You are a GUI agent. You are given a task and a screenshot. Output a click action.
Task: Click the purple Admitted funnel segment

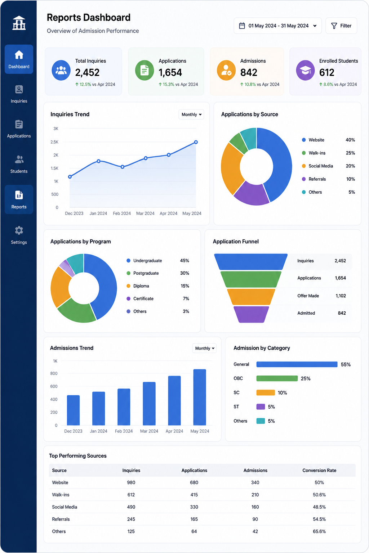251,314
